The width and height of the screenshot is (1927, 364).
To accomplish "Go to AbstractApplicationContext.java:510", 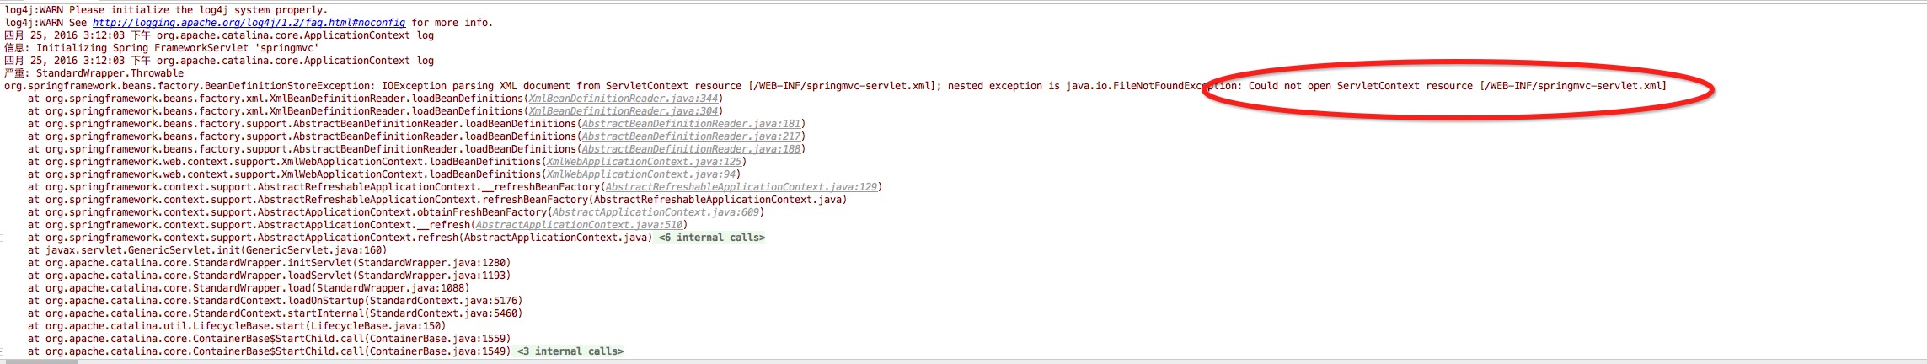I will [x=579, y=225].
